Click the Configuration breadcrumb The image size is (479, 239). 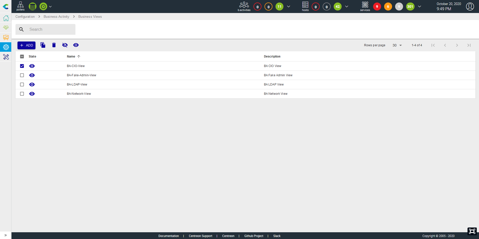25,17
